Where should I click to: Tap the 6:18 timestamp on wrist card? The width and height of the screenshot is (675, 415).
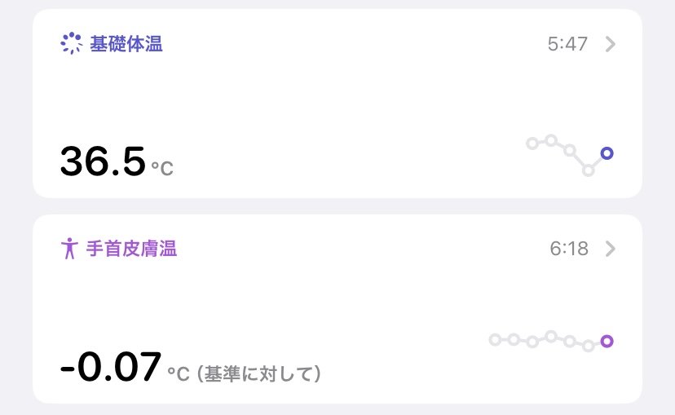click(x=569, y=249)
